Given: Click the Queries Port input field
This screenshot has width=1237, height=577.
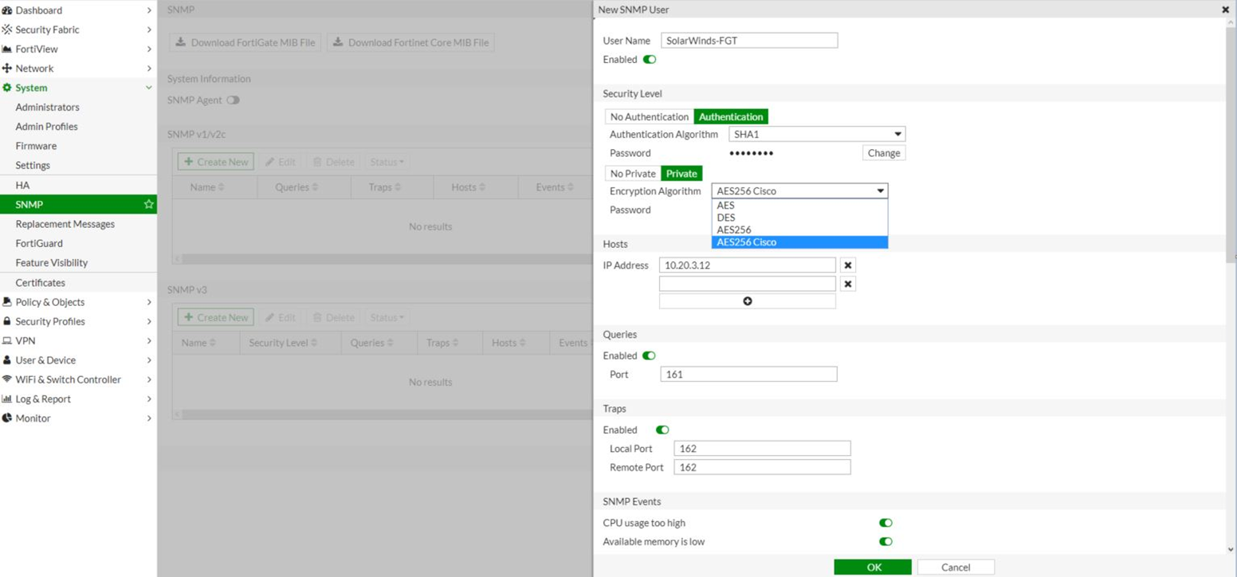Looking at the screenshot, I should click(748, 375).
